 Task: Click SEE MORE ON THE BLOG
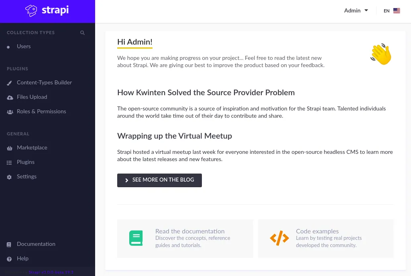[x=159, y=180]
